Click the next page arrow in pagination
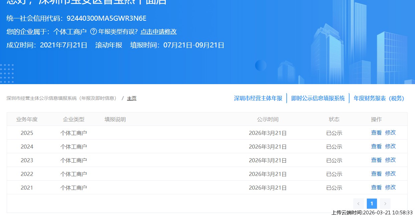The height and width of the screenshot is (217, 415). (385, 203)
